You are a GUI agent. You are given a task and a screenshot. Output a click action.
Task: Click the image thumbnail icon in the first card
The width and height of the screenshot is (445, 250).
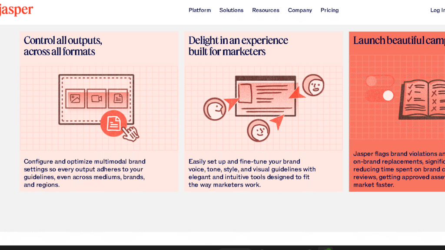[76, 99]
